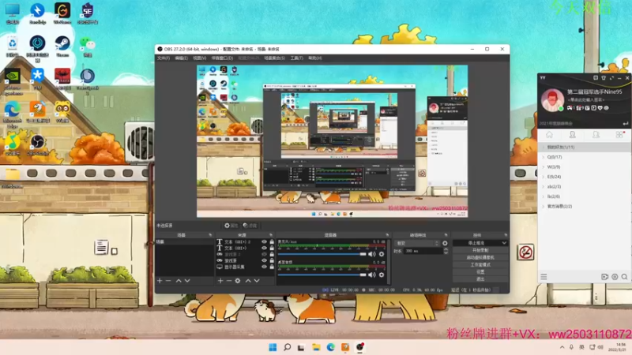Toggle lock on display capture source
The height and width of the screenshot is (355, 632).
[272, 267]
